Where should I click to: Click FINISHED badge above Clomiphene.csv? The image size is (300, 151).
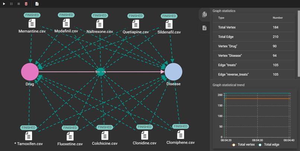[x=181, y=127]
